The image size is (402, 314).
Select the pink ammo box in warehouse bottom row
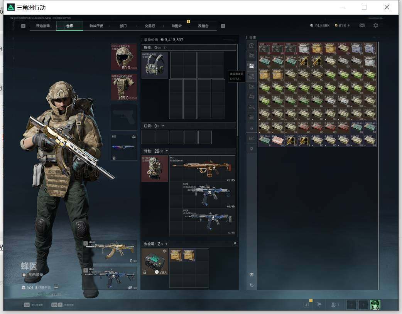[277, 140]
